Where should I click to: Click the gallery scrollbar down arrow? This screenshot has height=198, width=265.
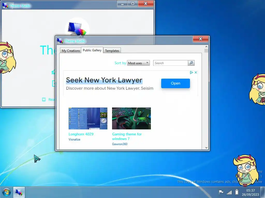[x=206, y=148]
